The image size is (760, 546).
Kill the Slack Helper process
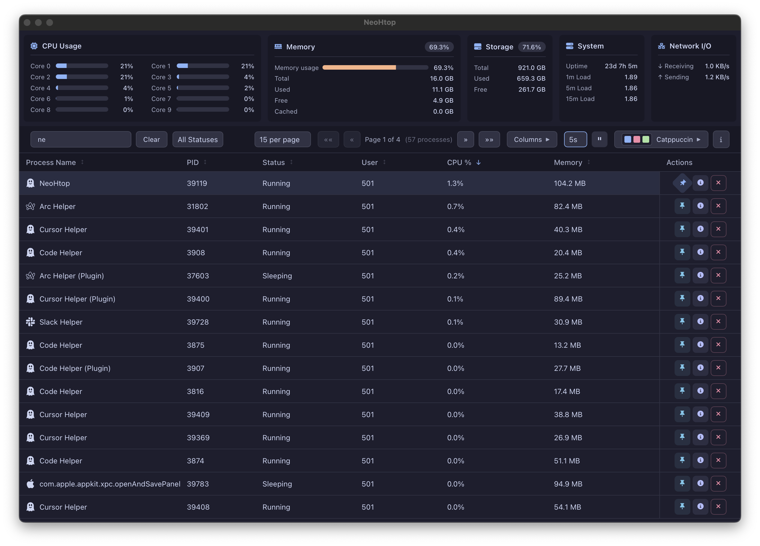coord(718,322)
